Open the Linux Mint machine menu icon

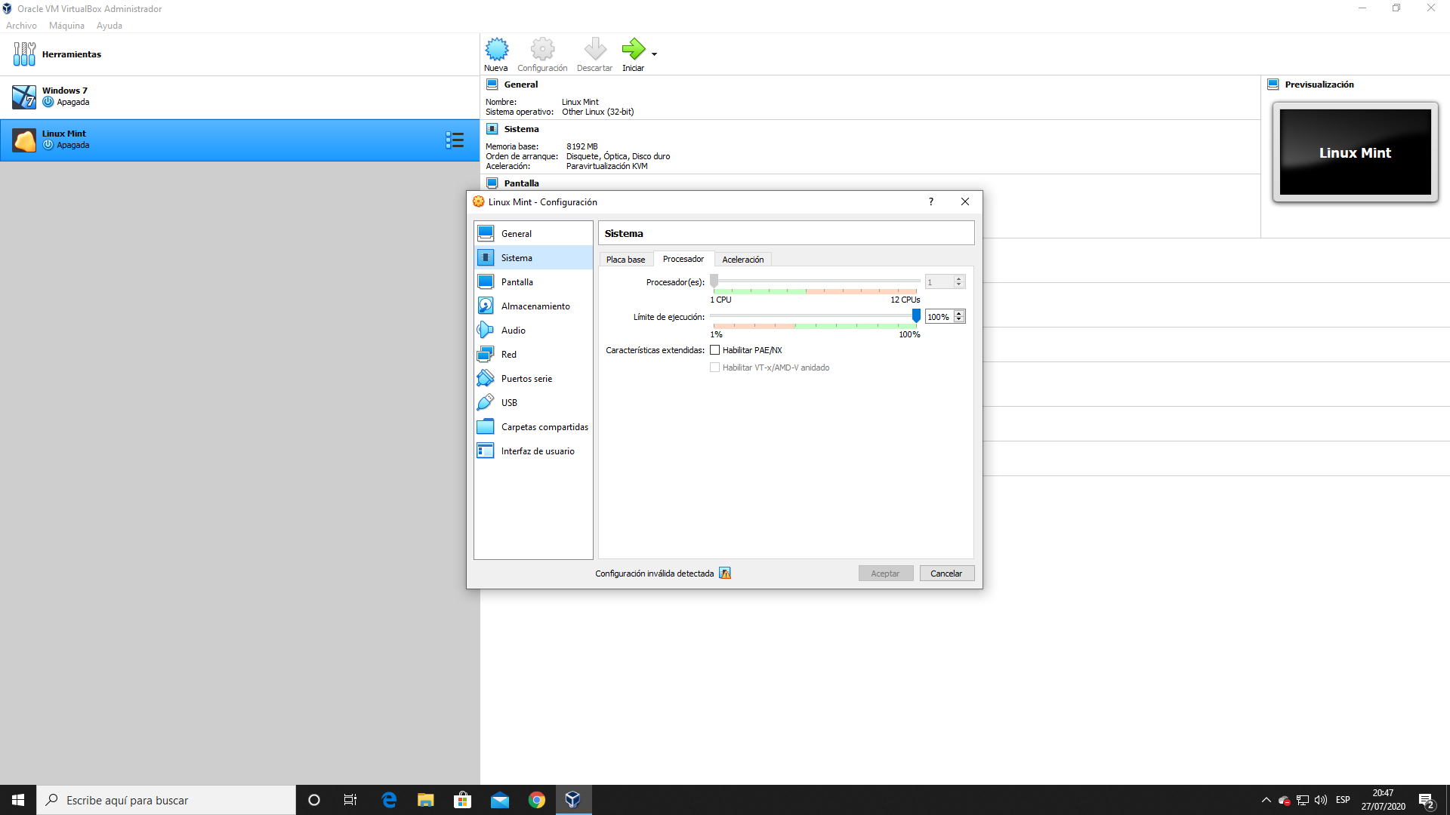[x=455, y=140]
